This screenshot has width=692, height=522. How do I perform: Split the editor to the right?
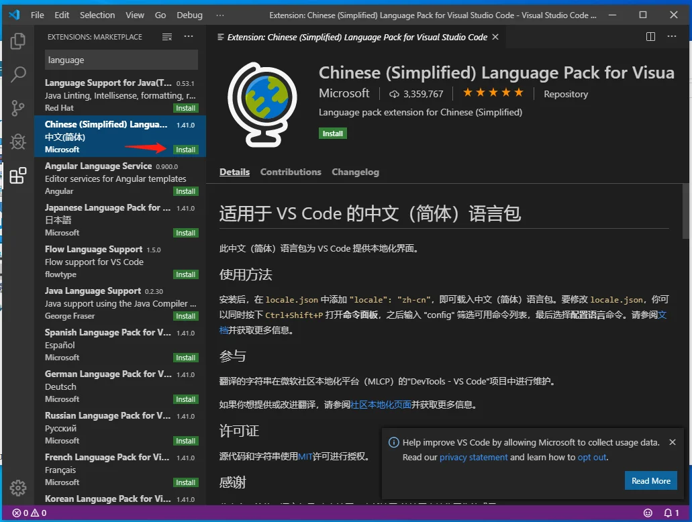650,37
